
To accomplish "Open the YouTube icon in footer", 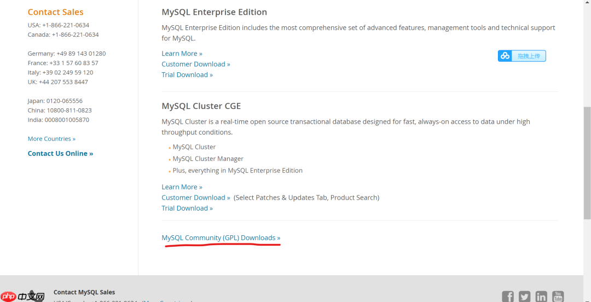I will tap(558, 296).
